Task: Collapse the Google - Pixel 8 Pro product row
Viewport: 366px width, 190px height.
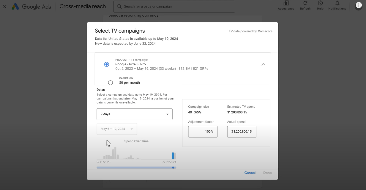Action: 263,64
